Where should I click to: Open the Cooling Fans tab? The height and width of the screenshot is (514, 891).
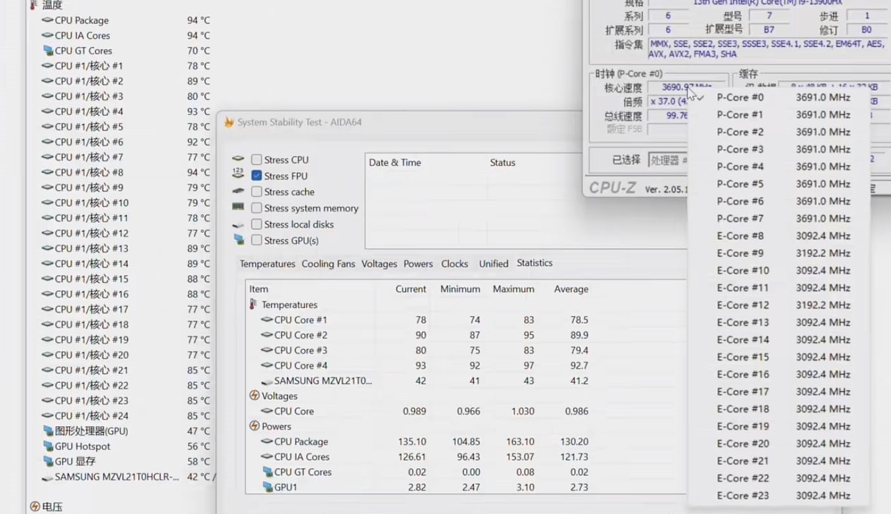pyautogui.click(x=328, y=264)
